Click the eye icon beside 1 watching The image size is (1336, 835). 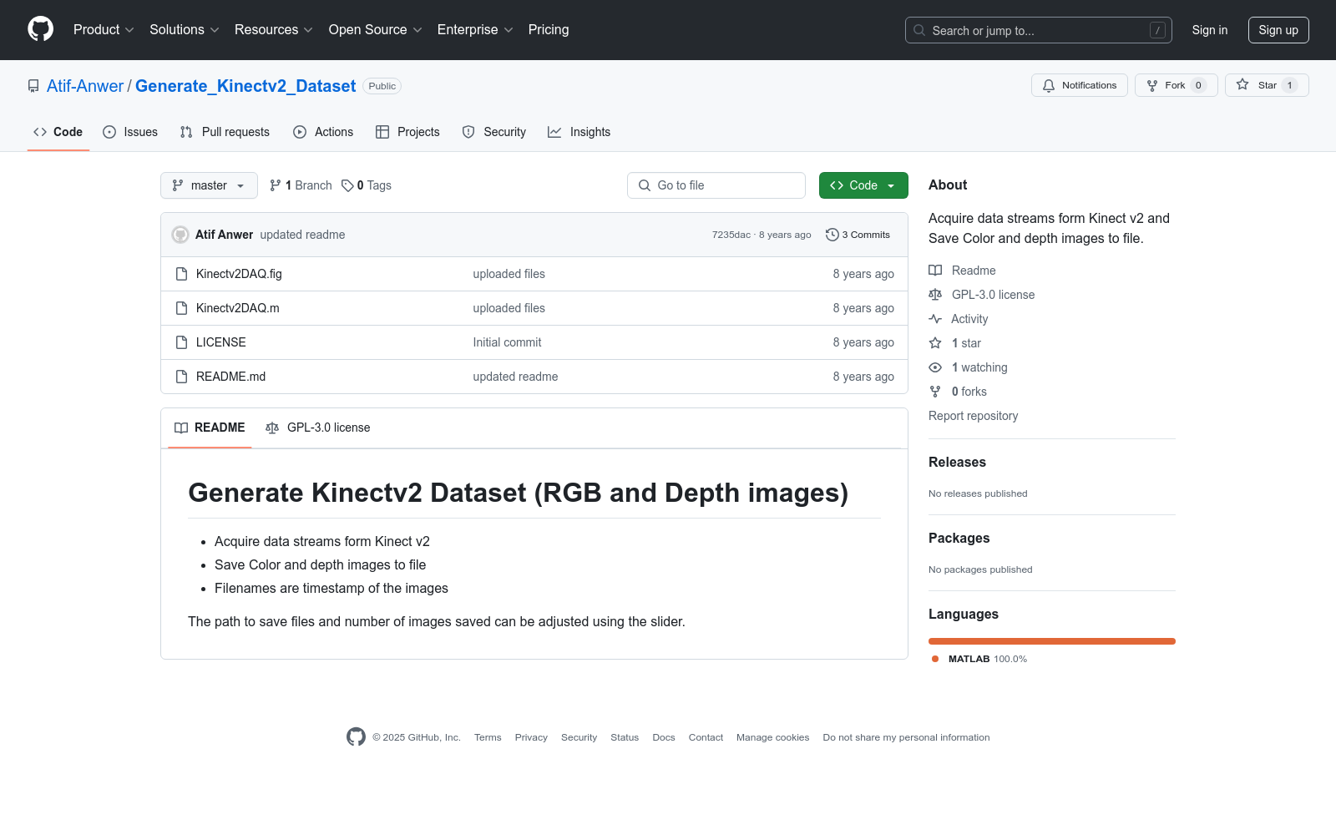click(x=935, y=367)
